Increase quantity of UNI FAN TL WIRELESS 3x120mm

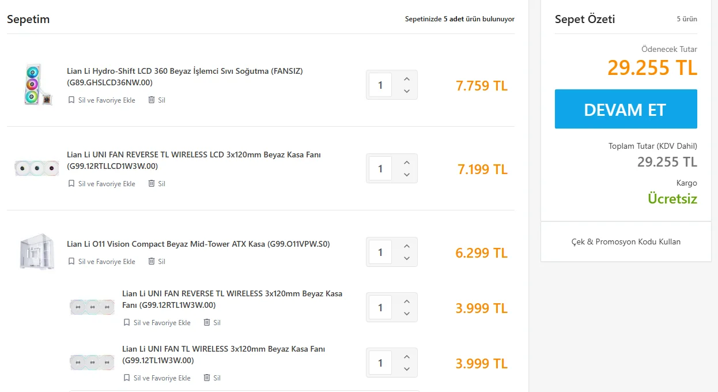click(x=407, y=357)
